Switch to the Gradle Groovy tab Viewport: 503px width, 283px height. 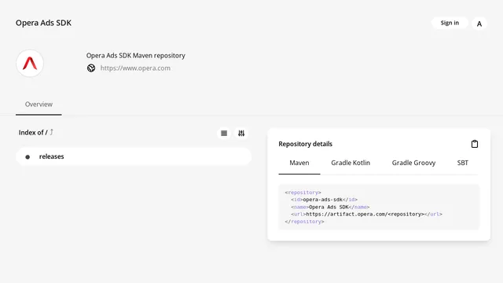(x=413, y=163)
